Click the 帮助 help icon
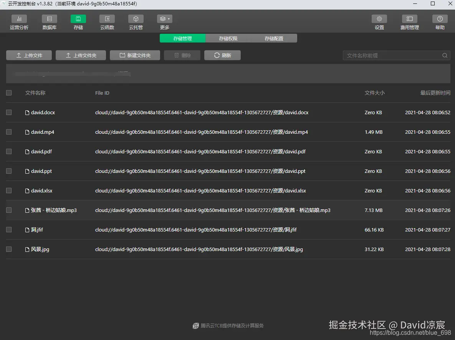This screenshot has height=340, width=455. (439, 22)
